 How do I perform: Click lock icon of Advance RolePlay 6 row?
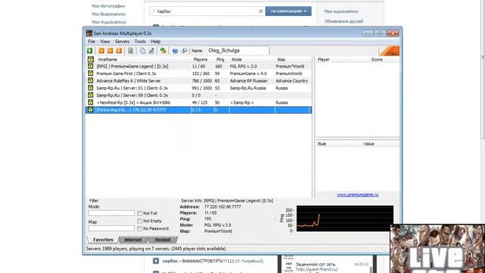click(x=90, y=80)
